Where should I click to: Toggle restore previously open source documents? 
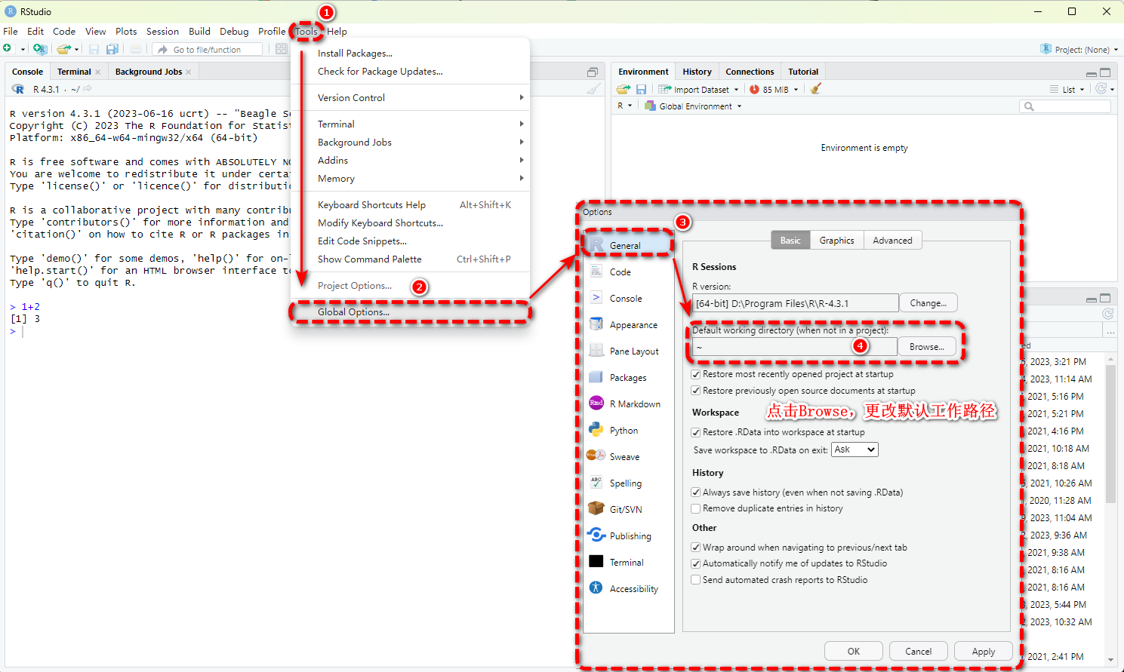(696, 391)
